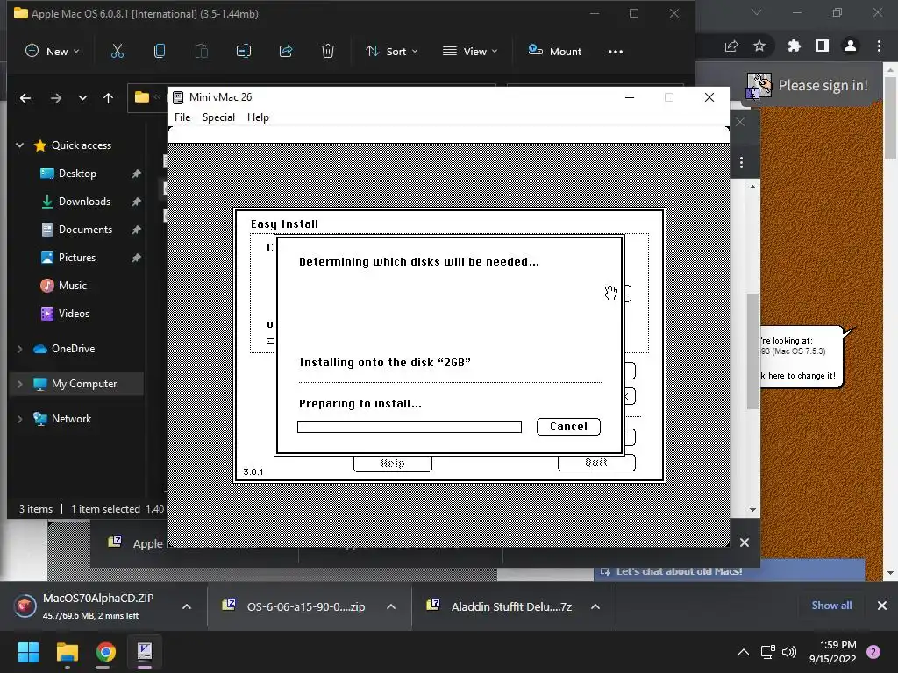Click Let's chat about old Macs bar
Image resolution: width=898 pixels, height=673 pixels.
pyautogui.click(x=729, y=571)
